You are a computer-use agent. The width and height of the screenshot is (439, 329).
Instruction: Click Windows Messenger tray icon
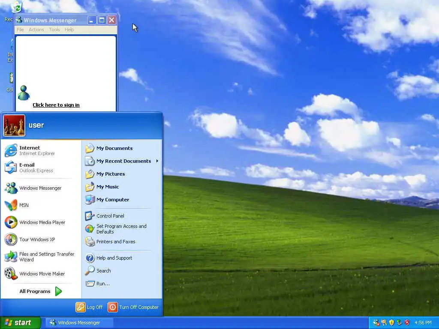(376, 323)
